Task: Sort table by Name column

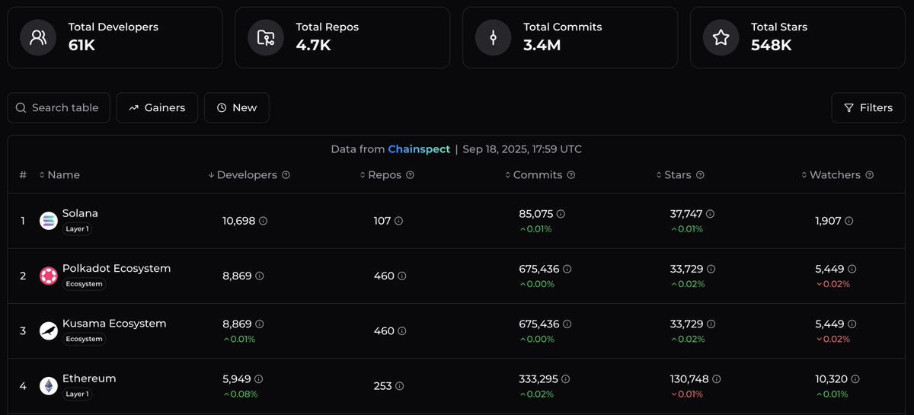Action: [x=59, y=175]
